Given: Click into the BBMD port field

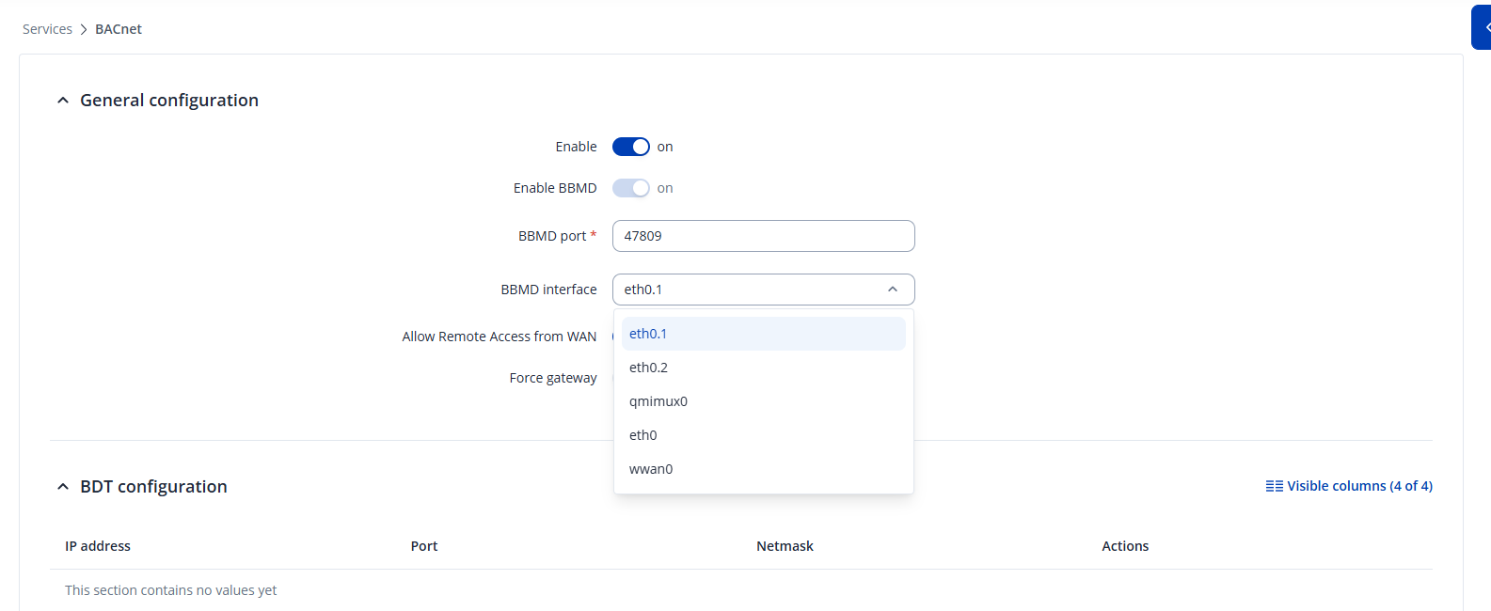Looking at the screenshot, I should (763, 236).
